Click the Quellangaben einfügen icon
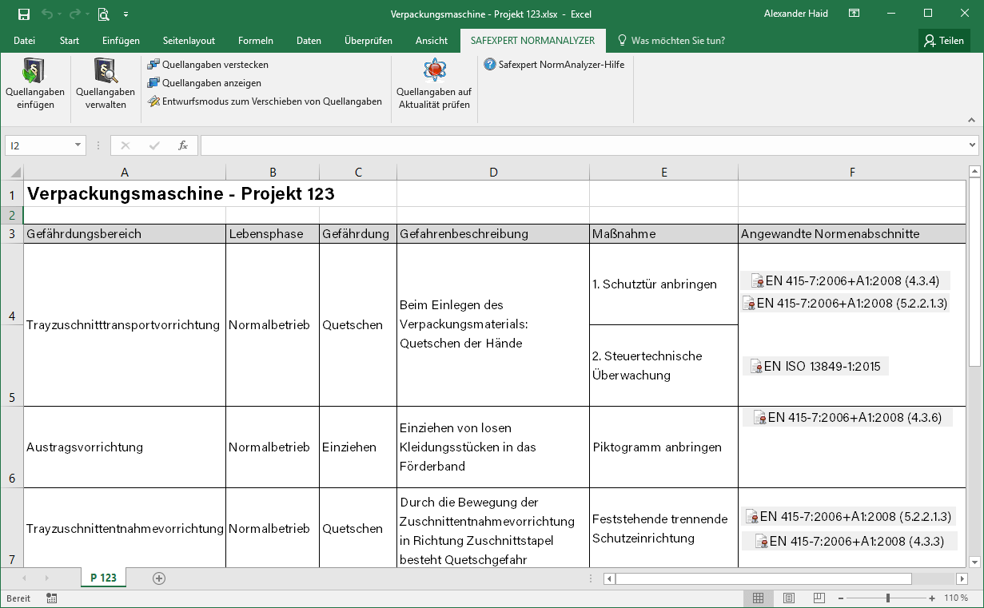This screenshot has width=984, height=608. (35, 84)
